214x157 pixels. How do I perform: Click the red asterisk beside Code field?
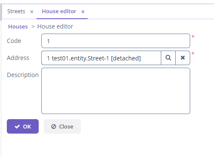pyautogui.click(x=193, y=37)
